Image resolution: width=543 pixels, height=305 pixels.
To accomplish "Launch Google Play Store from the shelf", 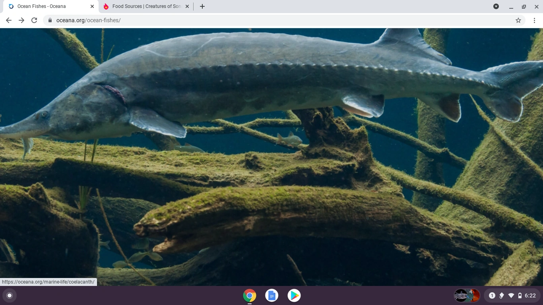I will (294, 295).
